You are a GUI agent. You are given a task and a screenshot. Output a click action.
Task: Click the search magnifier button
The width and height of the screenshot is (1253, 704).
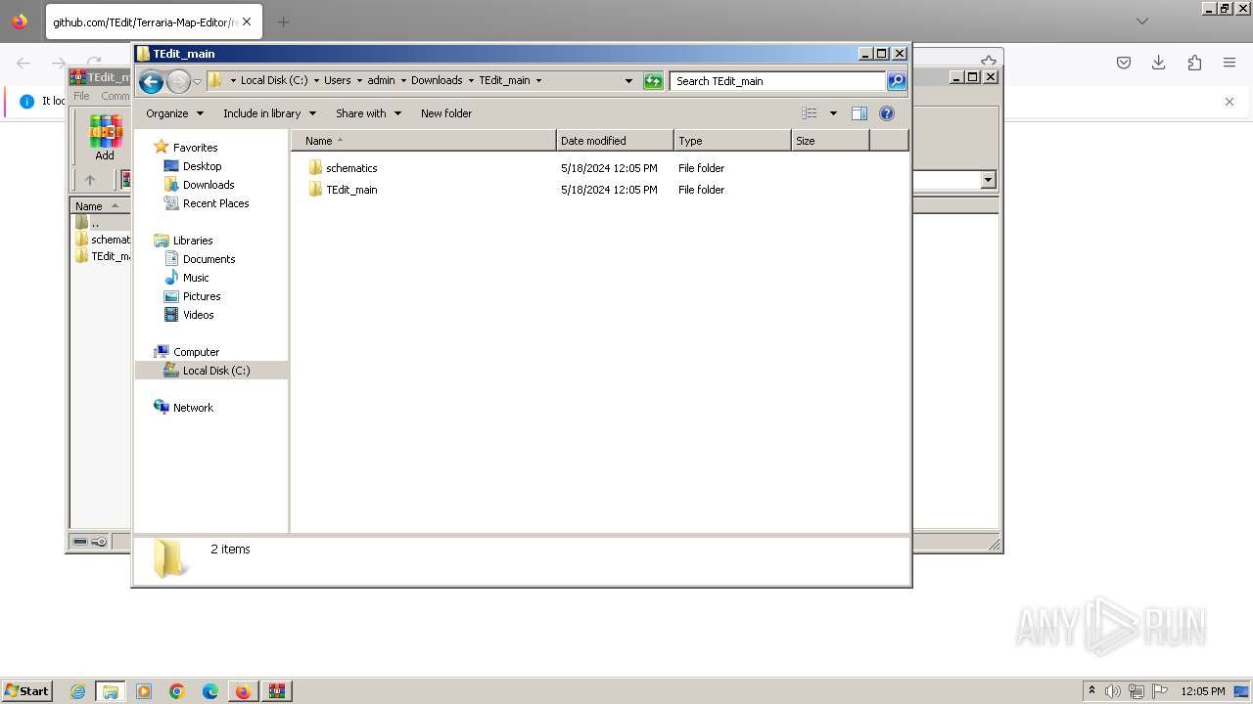(x=897, y=81)
